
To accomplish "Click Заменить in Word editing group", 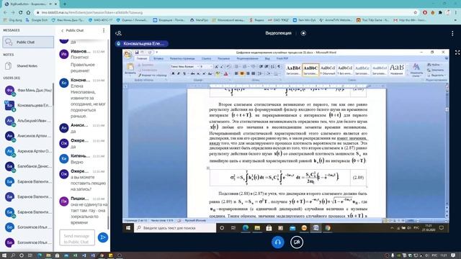I will pos(436,70).
